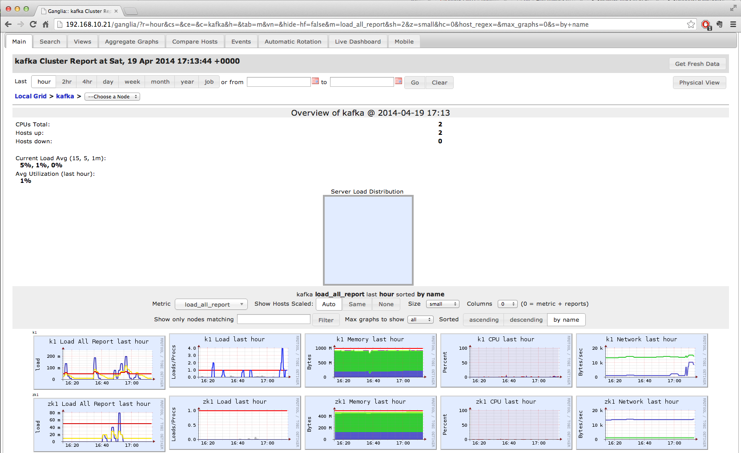The height and width of the screenshot is (453, 741).
Task: Select the 'week' time range
Action: 132,82
